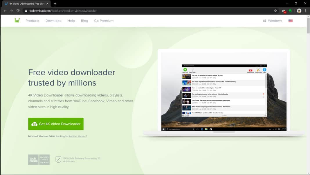Image resolution: width=310 pixels, height=175 pixels.
Task: Click '100% Safe Software Scanned' text
Action: coord(82,160)
